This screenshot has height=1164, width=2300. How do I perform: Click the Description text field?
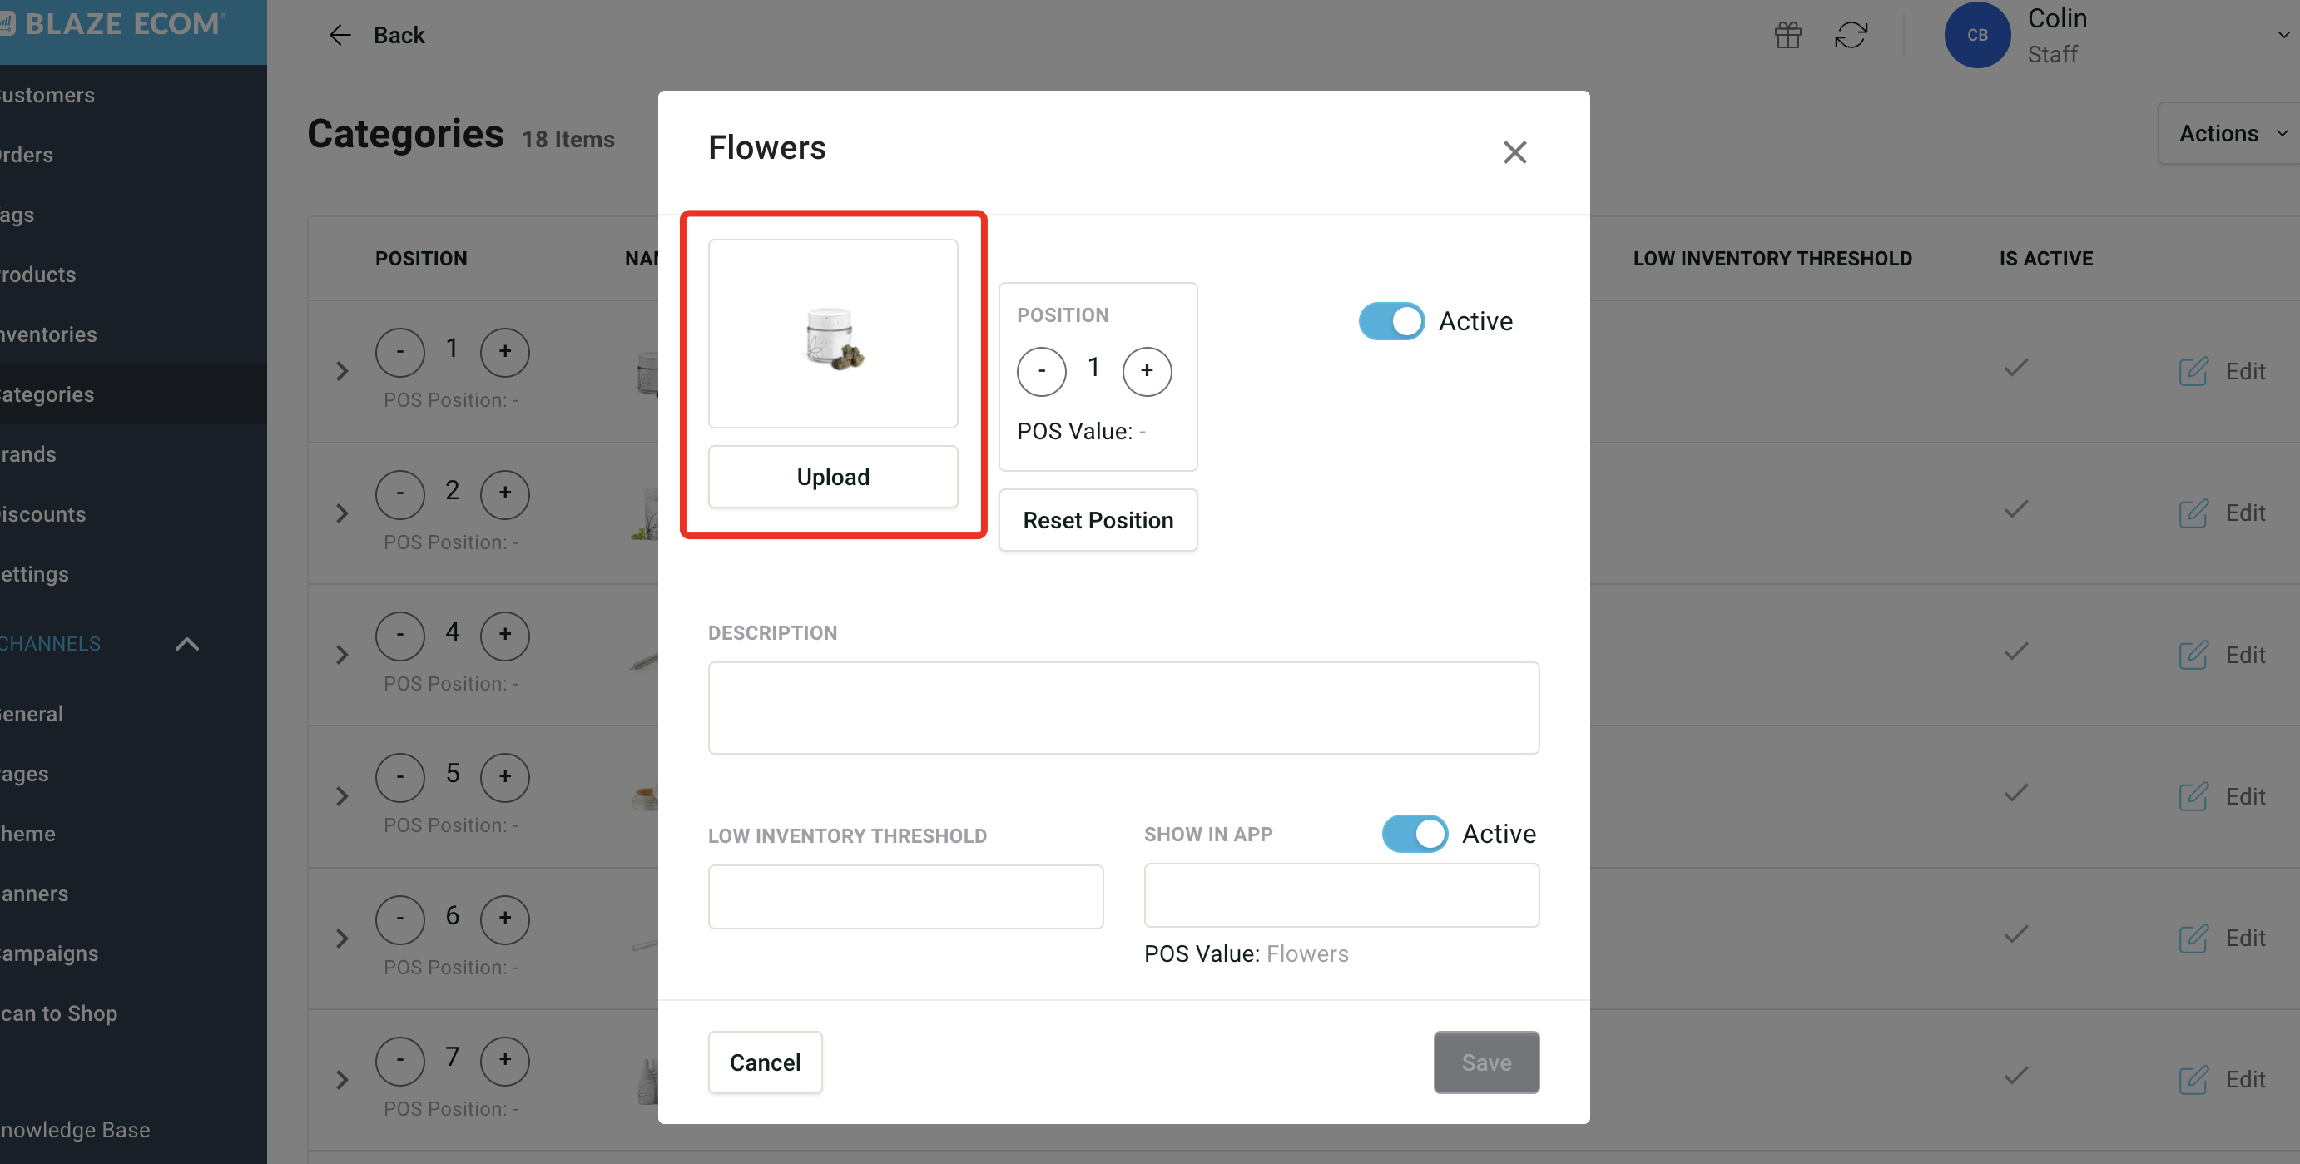tap(1123, 708)
